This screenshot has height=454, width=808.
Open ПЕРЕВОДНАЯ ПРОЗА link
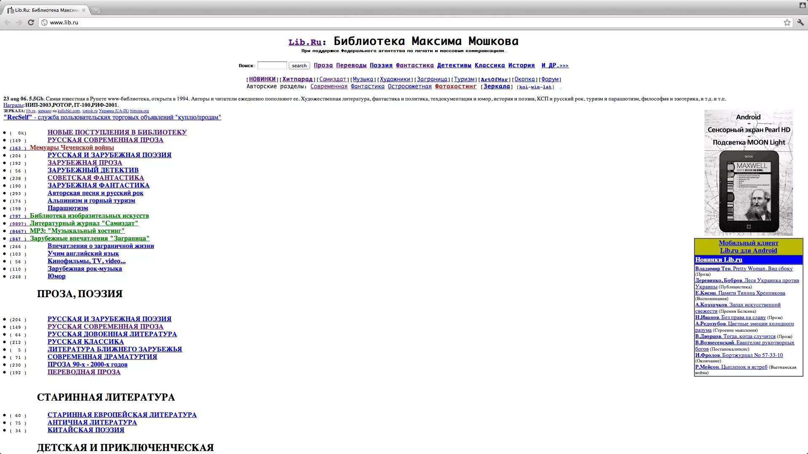click(x=84, y=372)
